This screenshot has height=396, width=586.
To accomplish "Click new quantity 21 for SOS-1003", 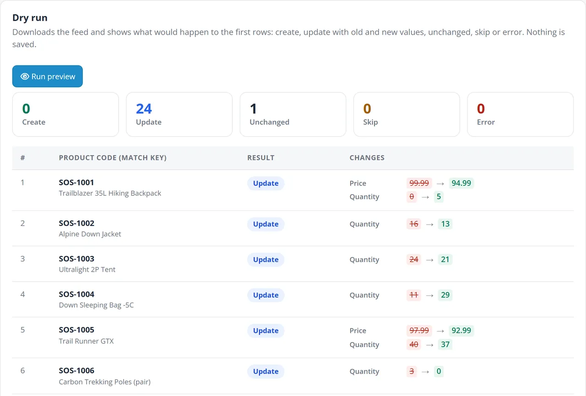I will (445, 260).
